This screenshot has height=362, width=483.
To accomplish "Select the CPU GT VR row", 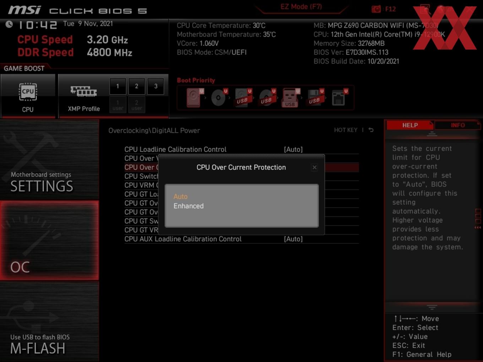I will point(141,230).
